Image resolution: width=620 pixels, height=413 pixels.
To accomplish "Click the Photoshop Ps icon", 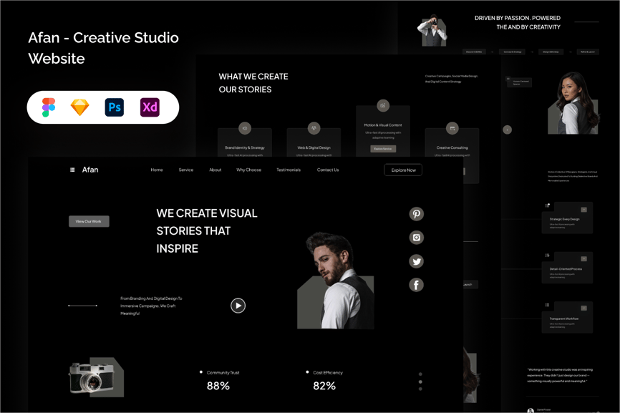I will pyautogui.click(x=115, y=107).
